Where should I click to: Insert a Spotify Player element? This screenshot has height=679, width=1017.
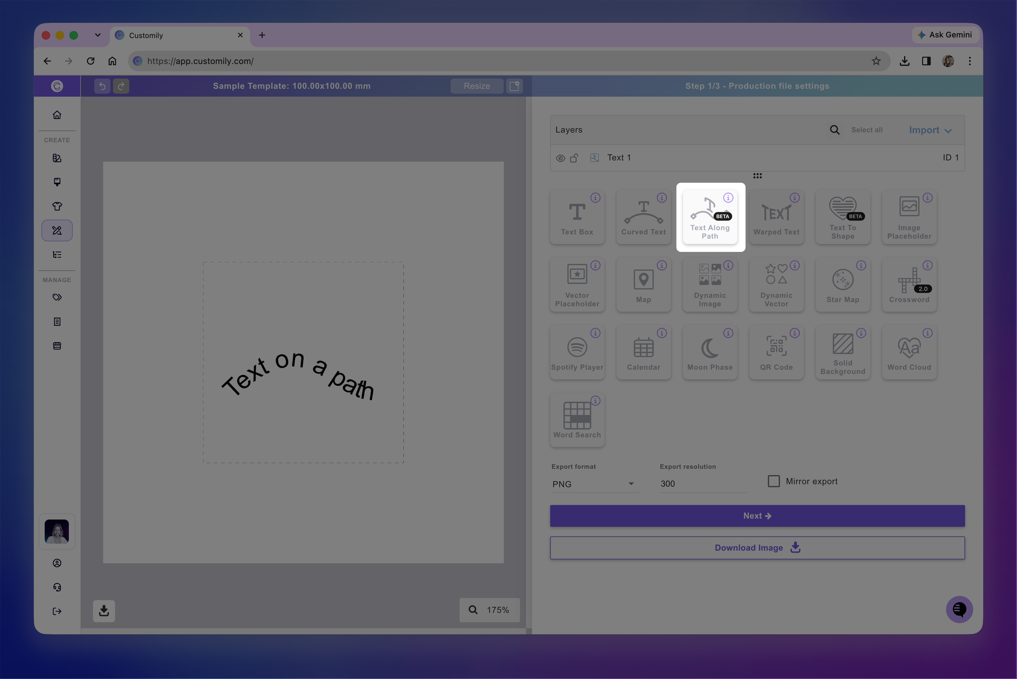pyautogui.click(x=577, y=352)
